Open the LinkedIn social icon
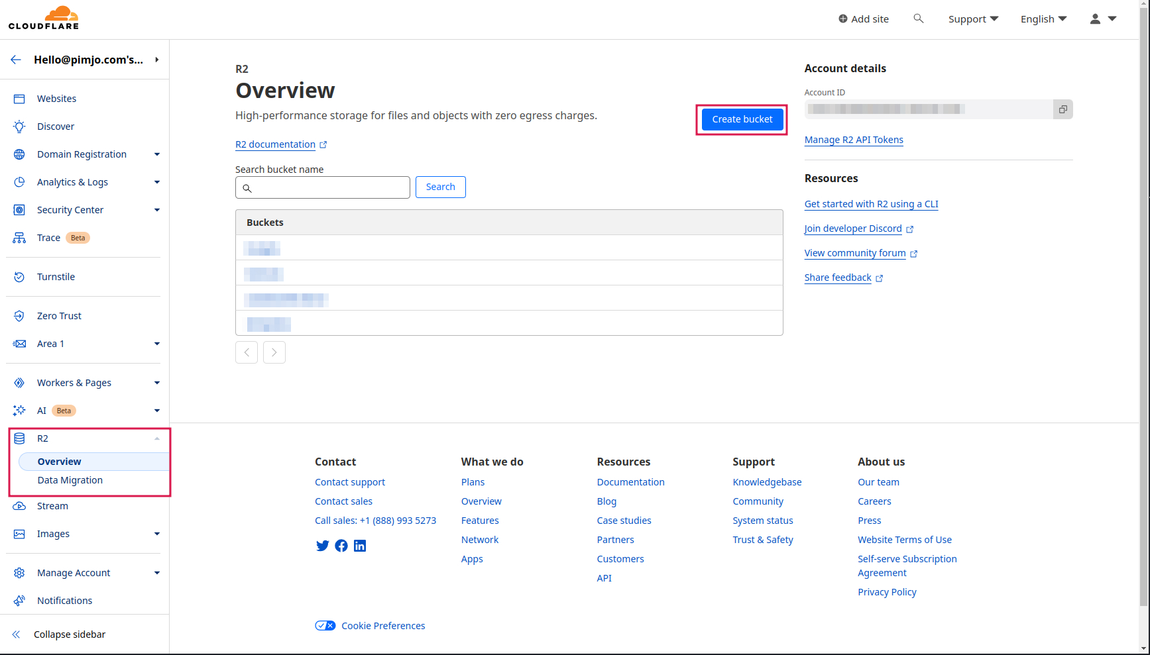This screenshot has height=655, width=1150. (360, 546)
